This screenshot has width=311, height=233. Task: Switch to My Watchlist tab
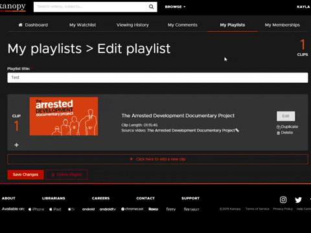pos(83,25)
